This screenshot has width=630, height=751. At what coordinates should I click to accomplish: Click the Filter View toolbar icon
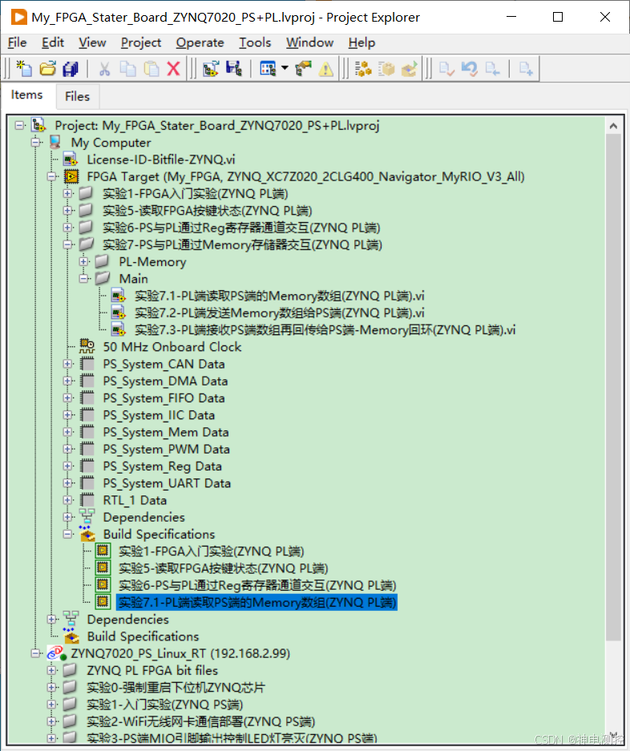[x=268, y=68]
